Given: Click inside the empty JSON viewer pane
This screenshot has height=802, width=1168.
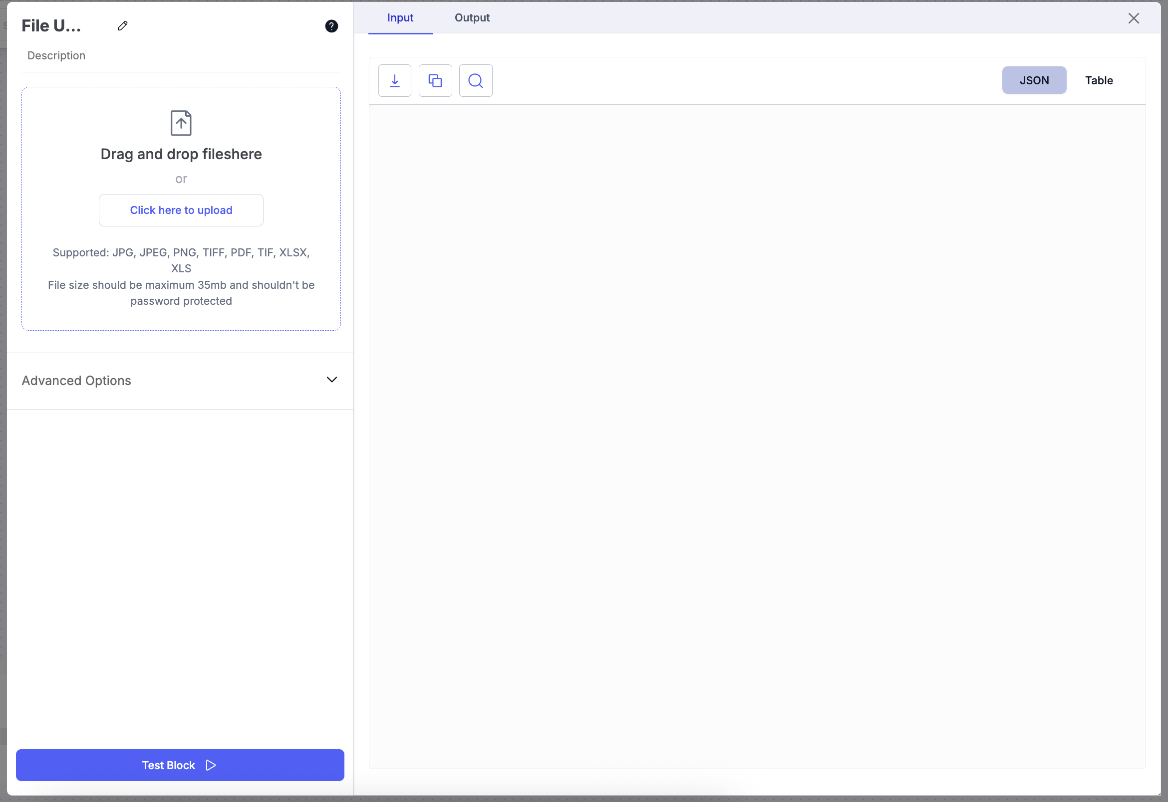Looking at the screenshot, I should [x=757, y=436].
